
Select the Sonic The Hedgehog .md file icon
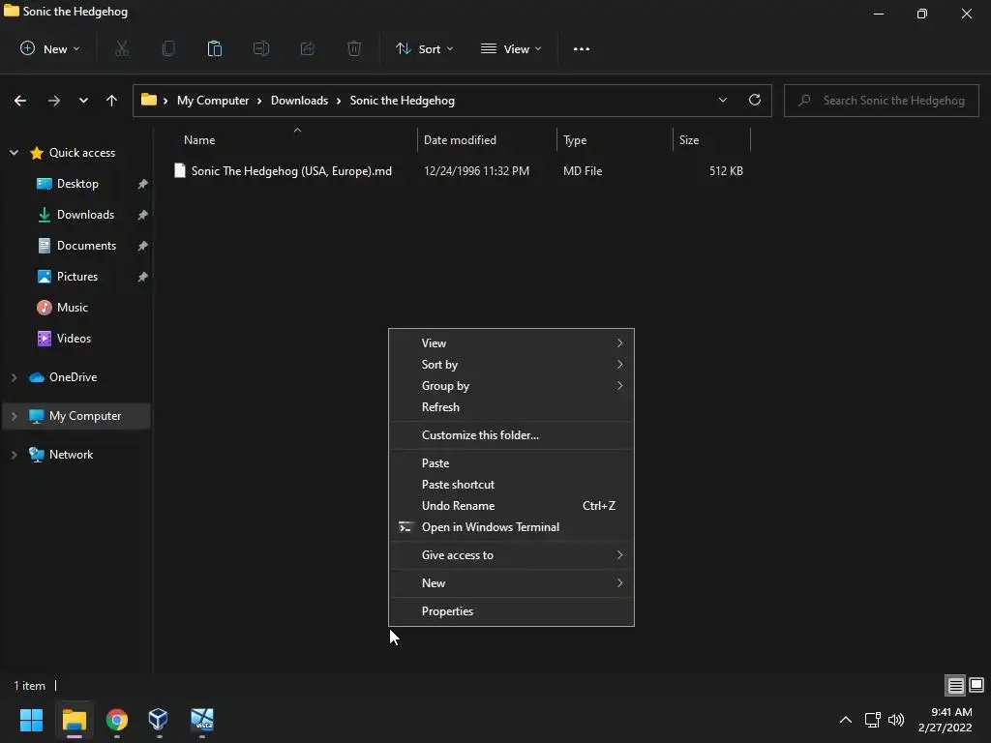[x=180, y=170]
